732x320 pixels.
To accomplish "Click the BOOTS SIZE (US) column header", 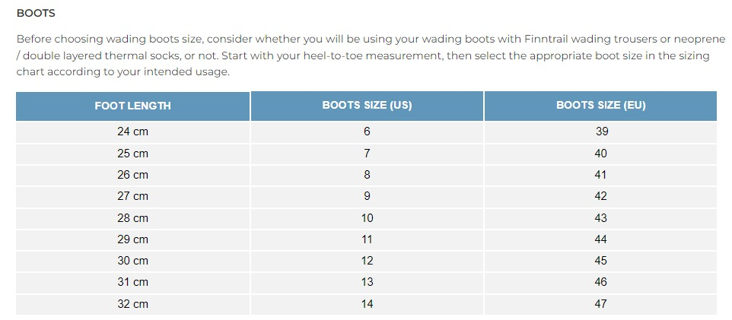I will pos(367,106).
